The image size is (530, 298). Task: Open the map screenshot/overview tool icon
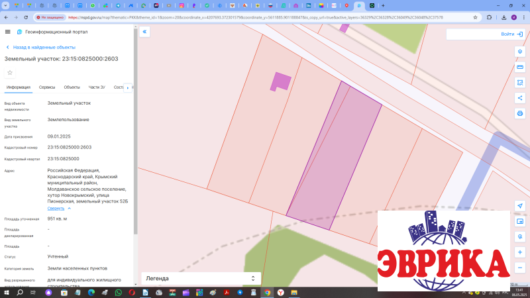point(520,221)
